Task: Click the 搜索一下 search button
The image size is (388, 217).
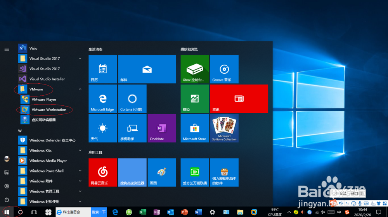Action: 99,212
